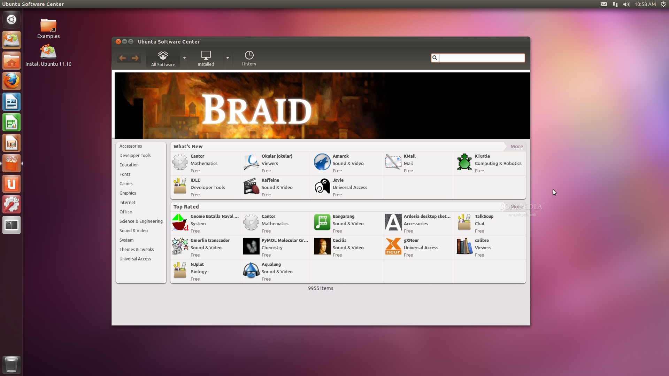Browse the Graphics category

coord(128,193)
